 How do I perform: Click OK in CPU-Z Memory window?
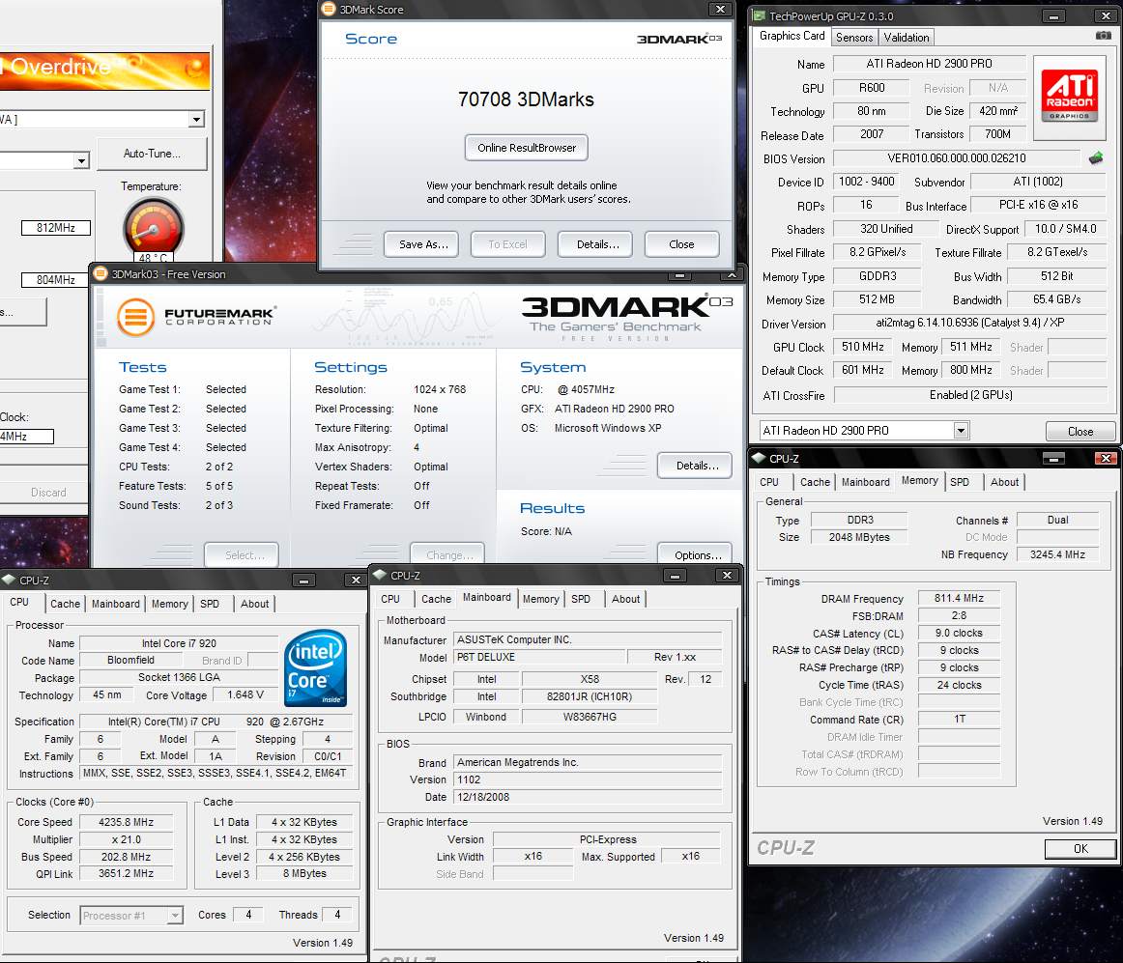tap(1080, 848)
